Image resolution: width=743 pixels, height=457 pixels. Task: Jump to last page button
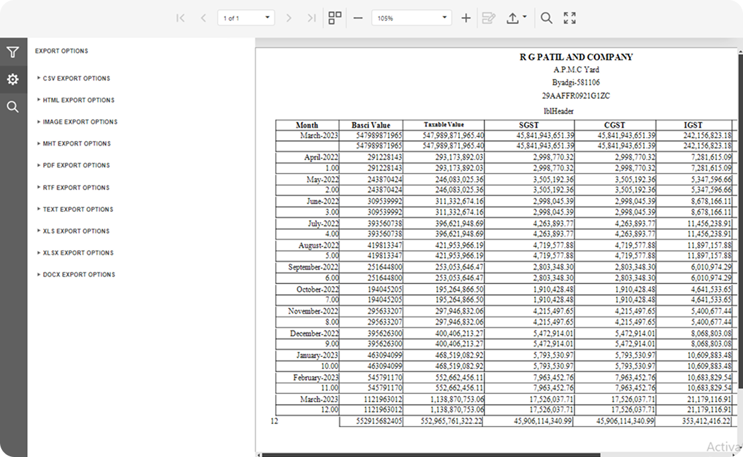312,18
